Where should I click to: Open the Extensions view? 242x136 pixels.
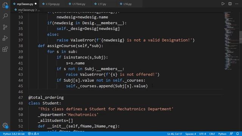[x=5, y=49]
